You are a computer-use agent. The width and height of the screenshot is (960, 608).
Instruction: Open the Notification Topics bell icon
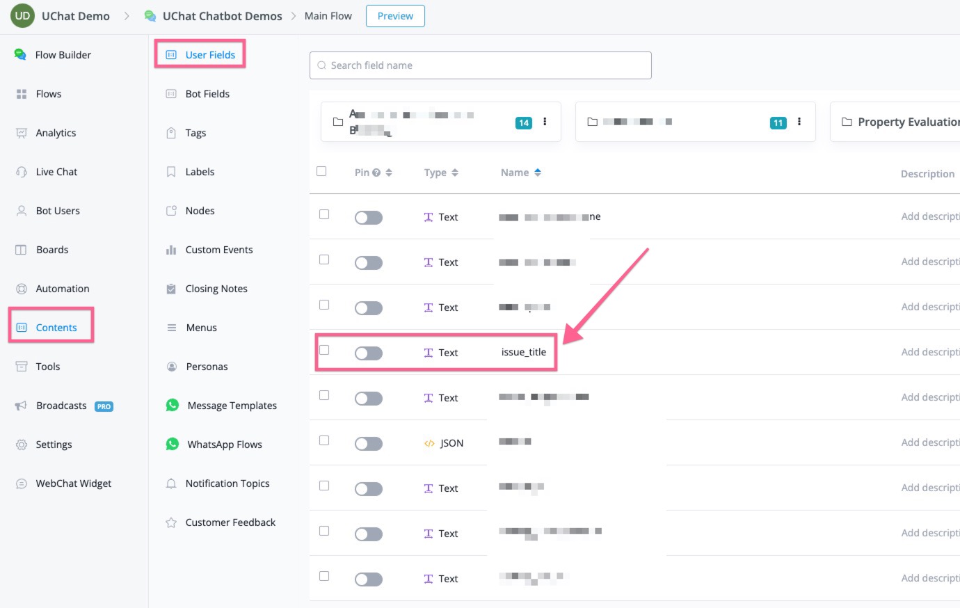171,483
